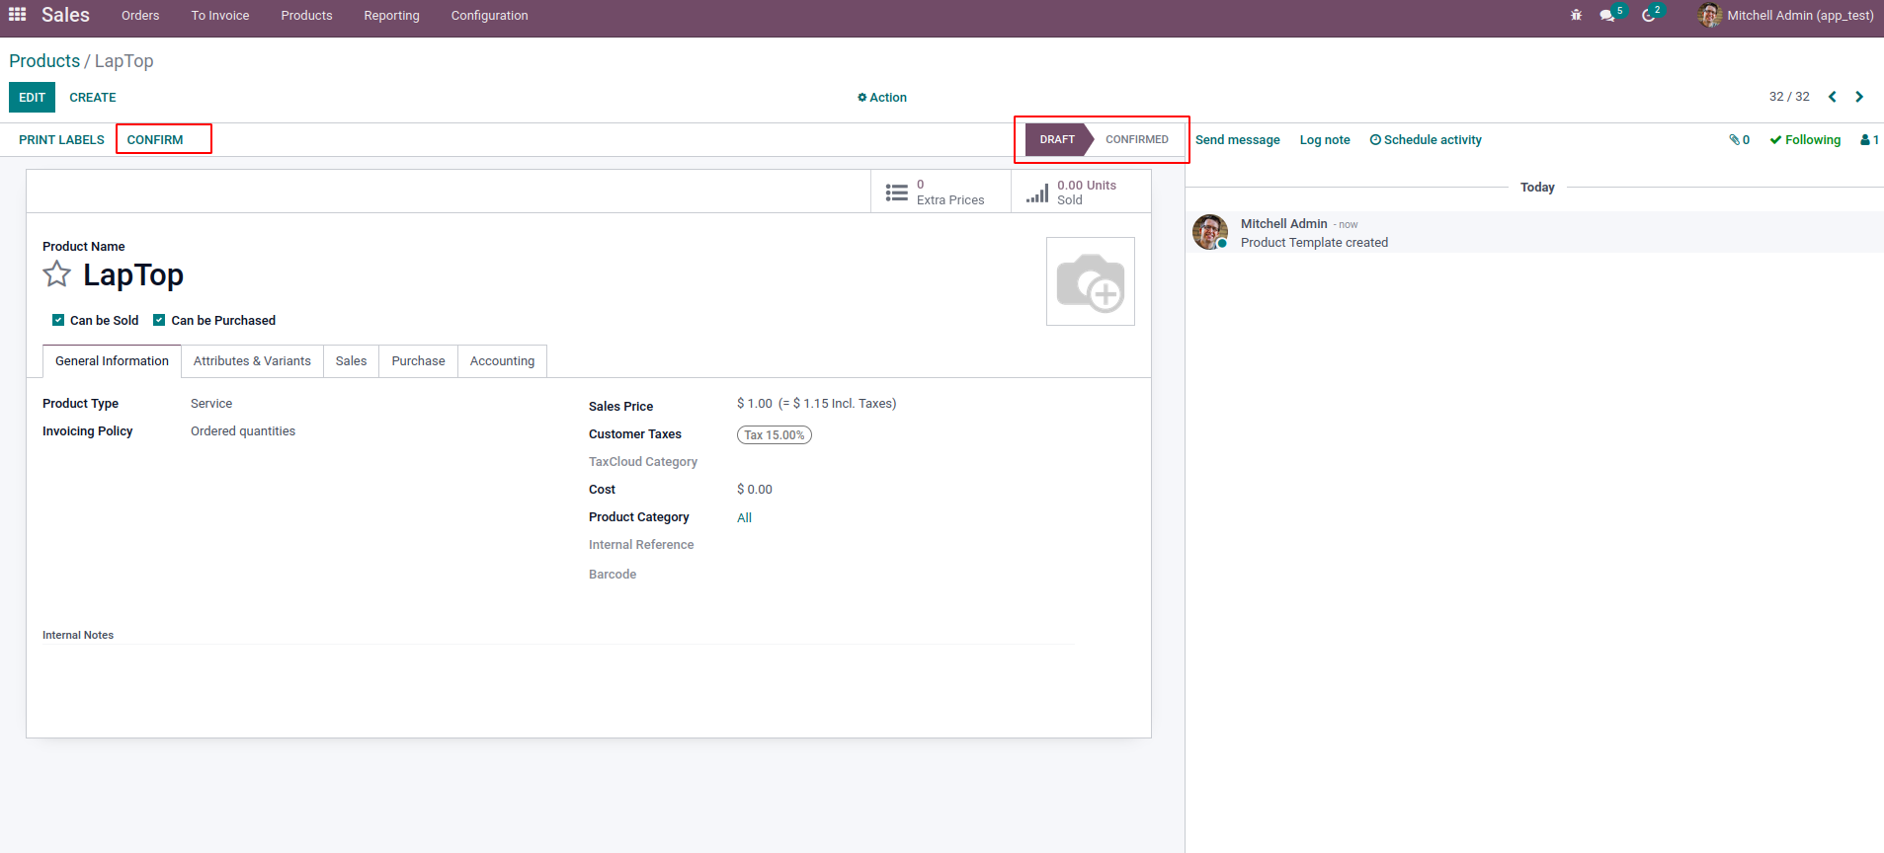Click the $ 1.00 sales price value
This screenshot has width=1884, height=853.
[x=755, y=404]
